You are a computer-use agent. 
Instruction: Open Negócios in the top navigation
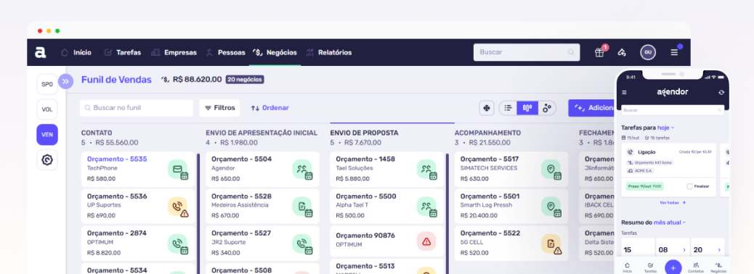[275, 52]
